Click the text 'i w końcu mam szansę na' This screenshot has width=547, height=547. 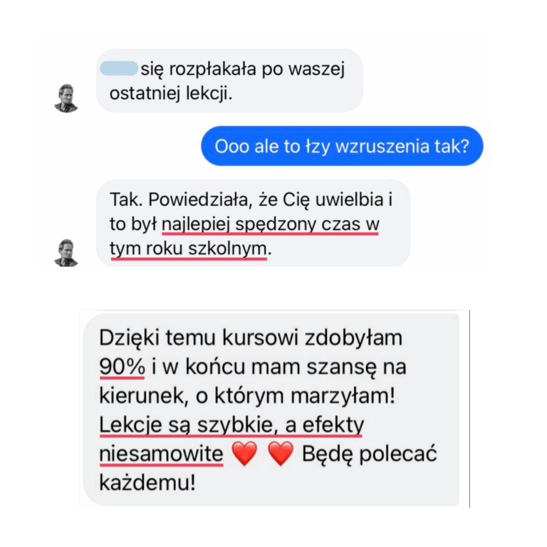point(279,367)
